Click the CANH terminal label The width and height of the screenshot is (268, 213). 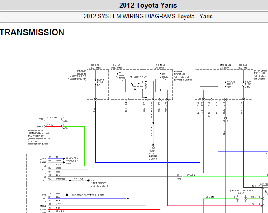pos(43,159)
